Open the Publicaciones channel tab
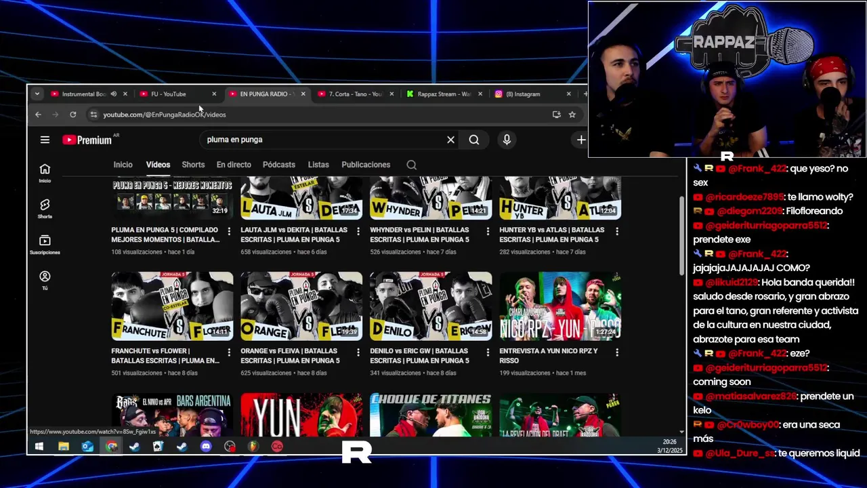867x488 pixels. click(x=366, y=165)
